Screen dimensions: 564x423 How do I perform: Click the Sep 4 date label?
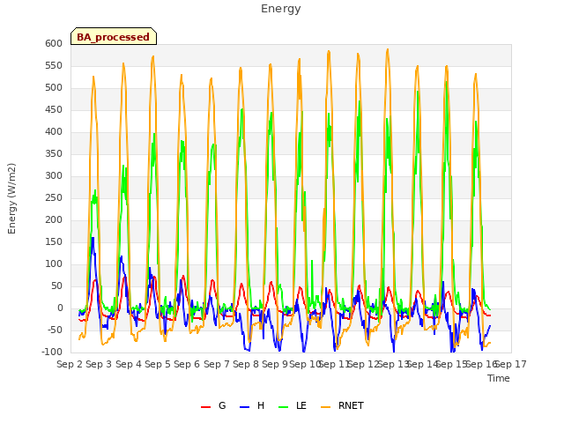[x=129, y=364]
